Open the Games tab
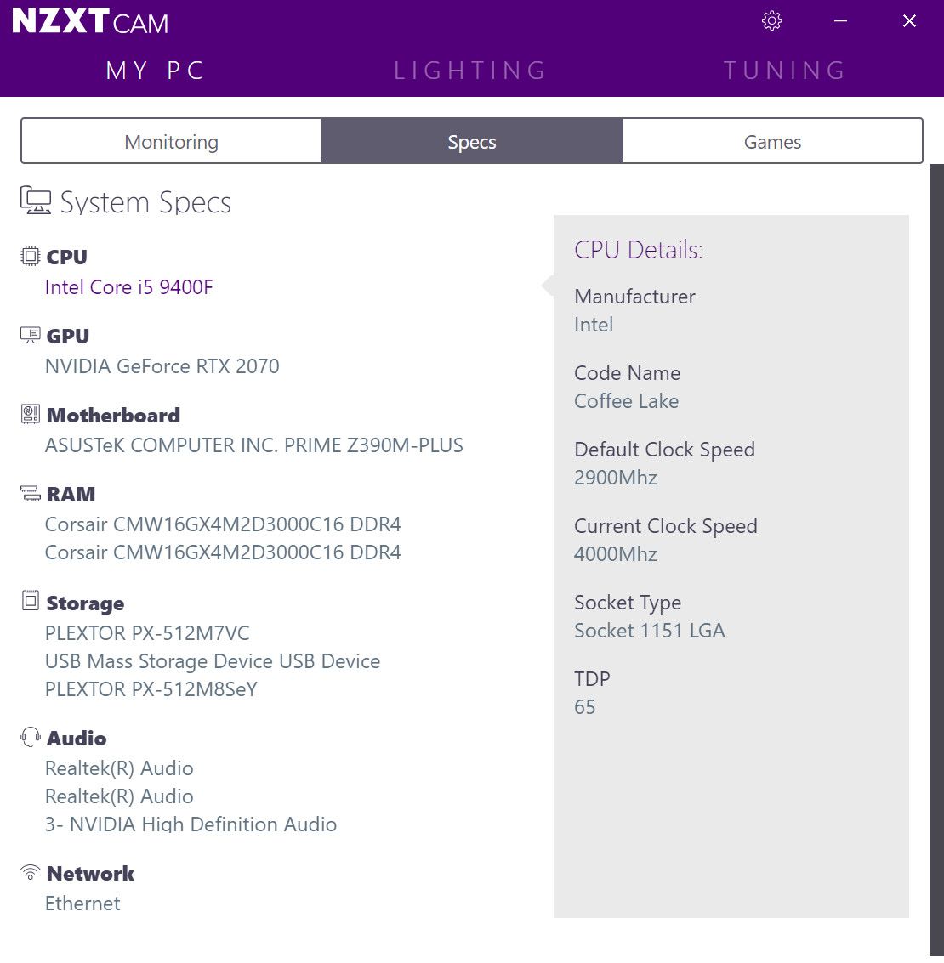Screen dimensions: 944x963 (772, 142)
